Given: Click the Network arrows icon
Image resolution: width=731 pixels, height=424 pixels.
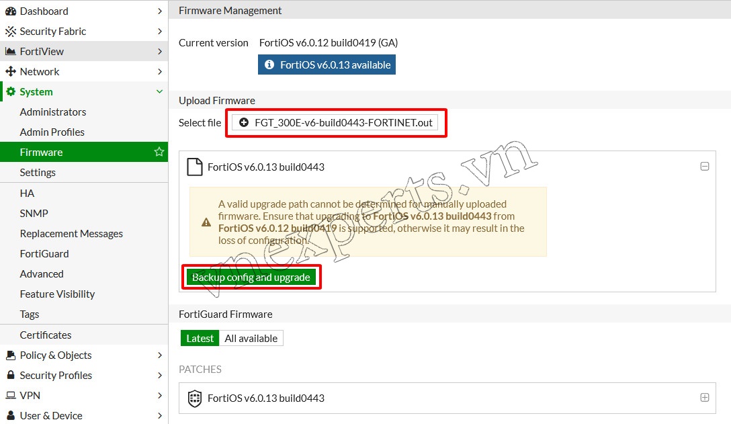Looking at the screenshot, I should point(11,72).
